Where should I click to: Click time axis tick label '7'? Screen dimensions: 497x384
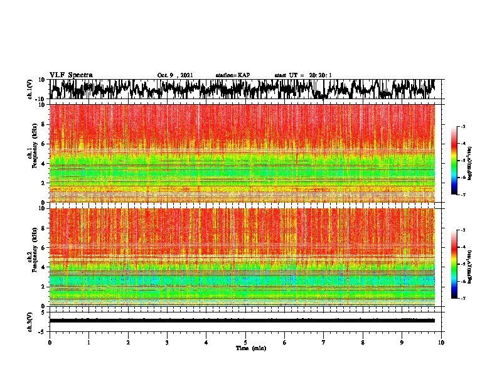coord(324,343)
